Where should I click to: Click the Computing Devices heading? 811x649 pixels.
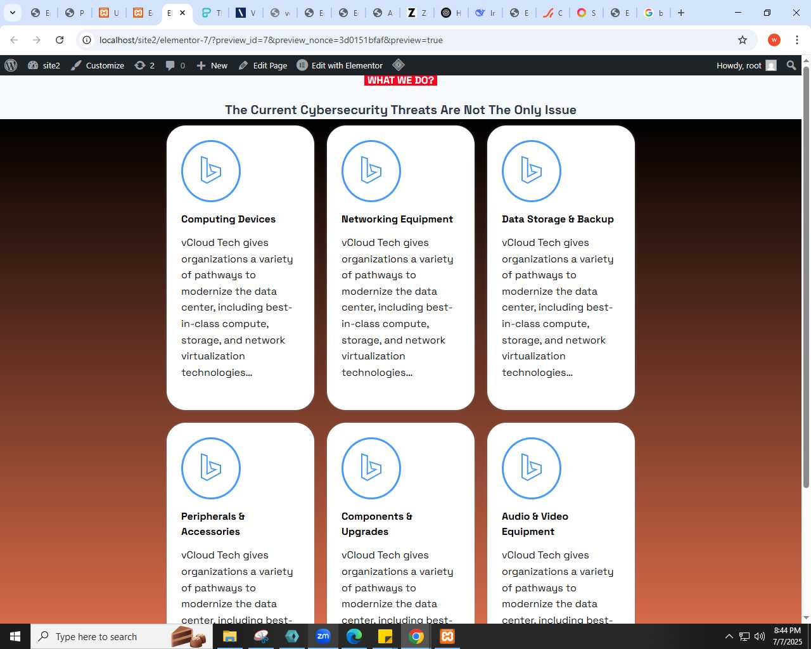tap(228, 219)
